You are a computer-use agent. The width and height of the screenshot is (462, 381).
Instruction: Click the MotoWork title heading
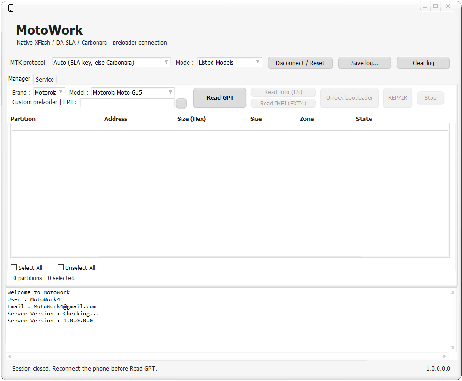tap(49, 30)
